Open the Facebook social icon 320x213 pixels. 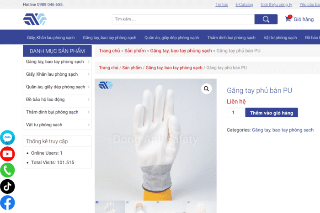(8, 203)
